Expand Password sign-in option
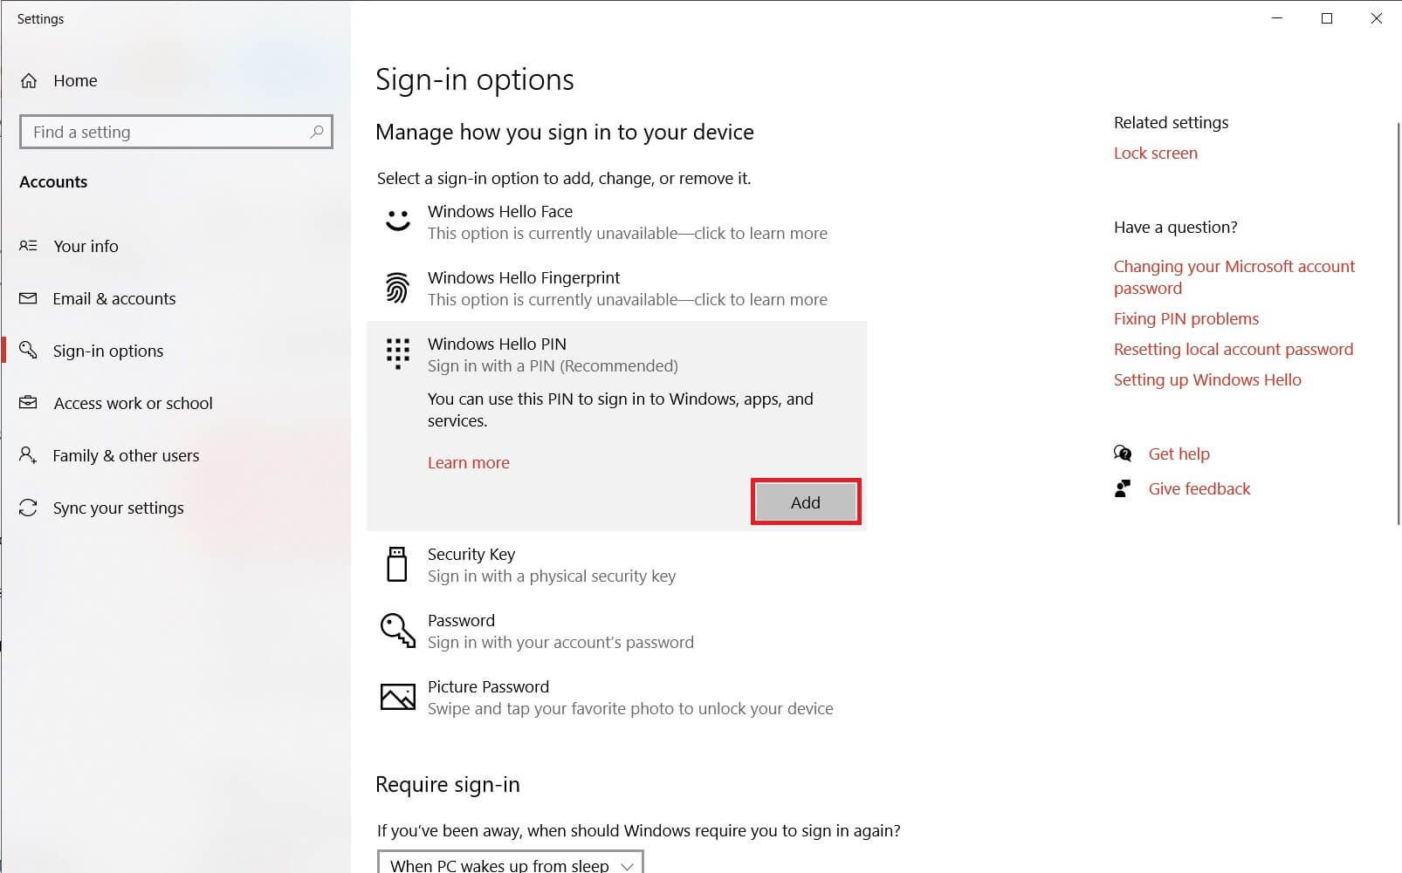This screenshot has width=1402, height=873. point(616,631)
